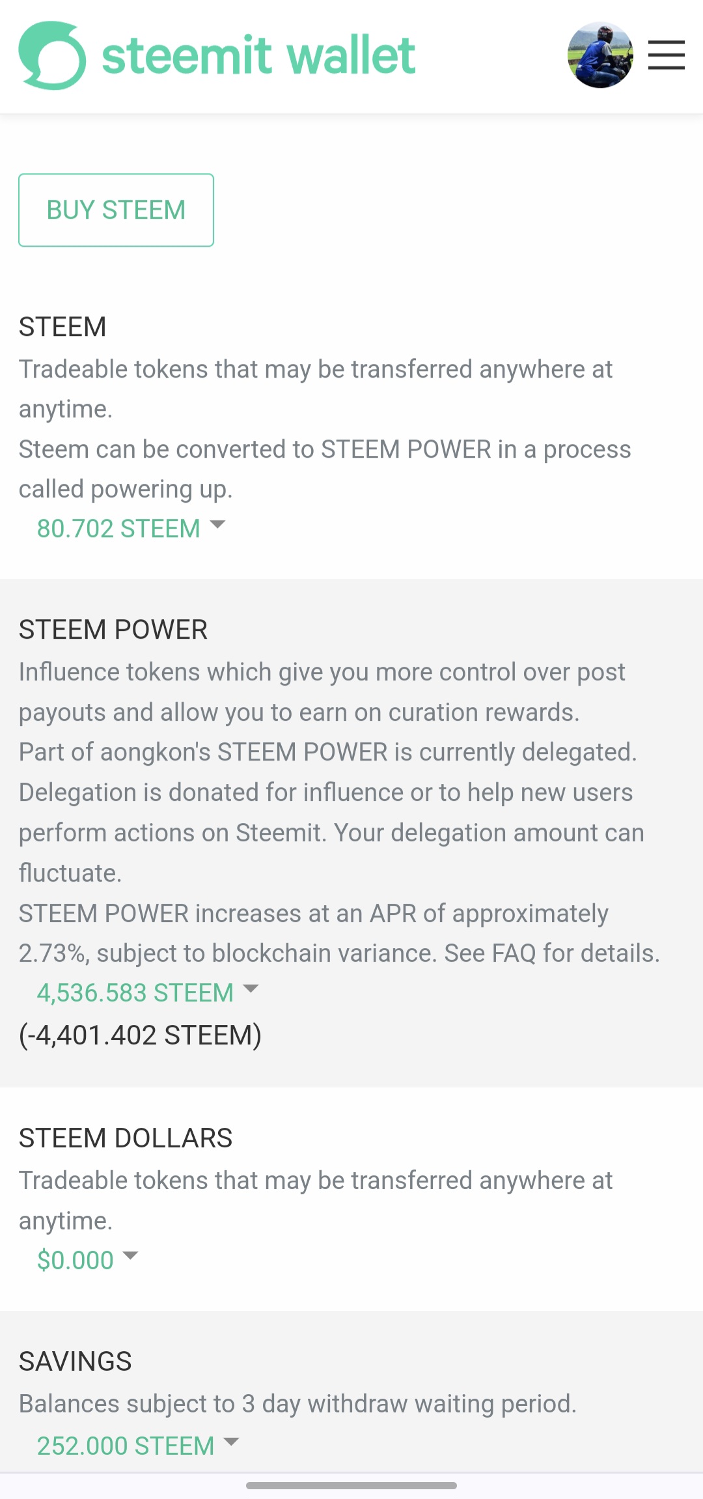Click the delegated amount (-4,401.402 STEEM)
Screen dimensions: 703x1499
pyautogui.click(x=140, y=1035)
